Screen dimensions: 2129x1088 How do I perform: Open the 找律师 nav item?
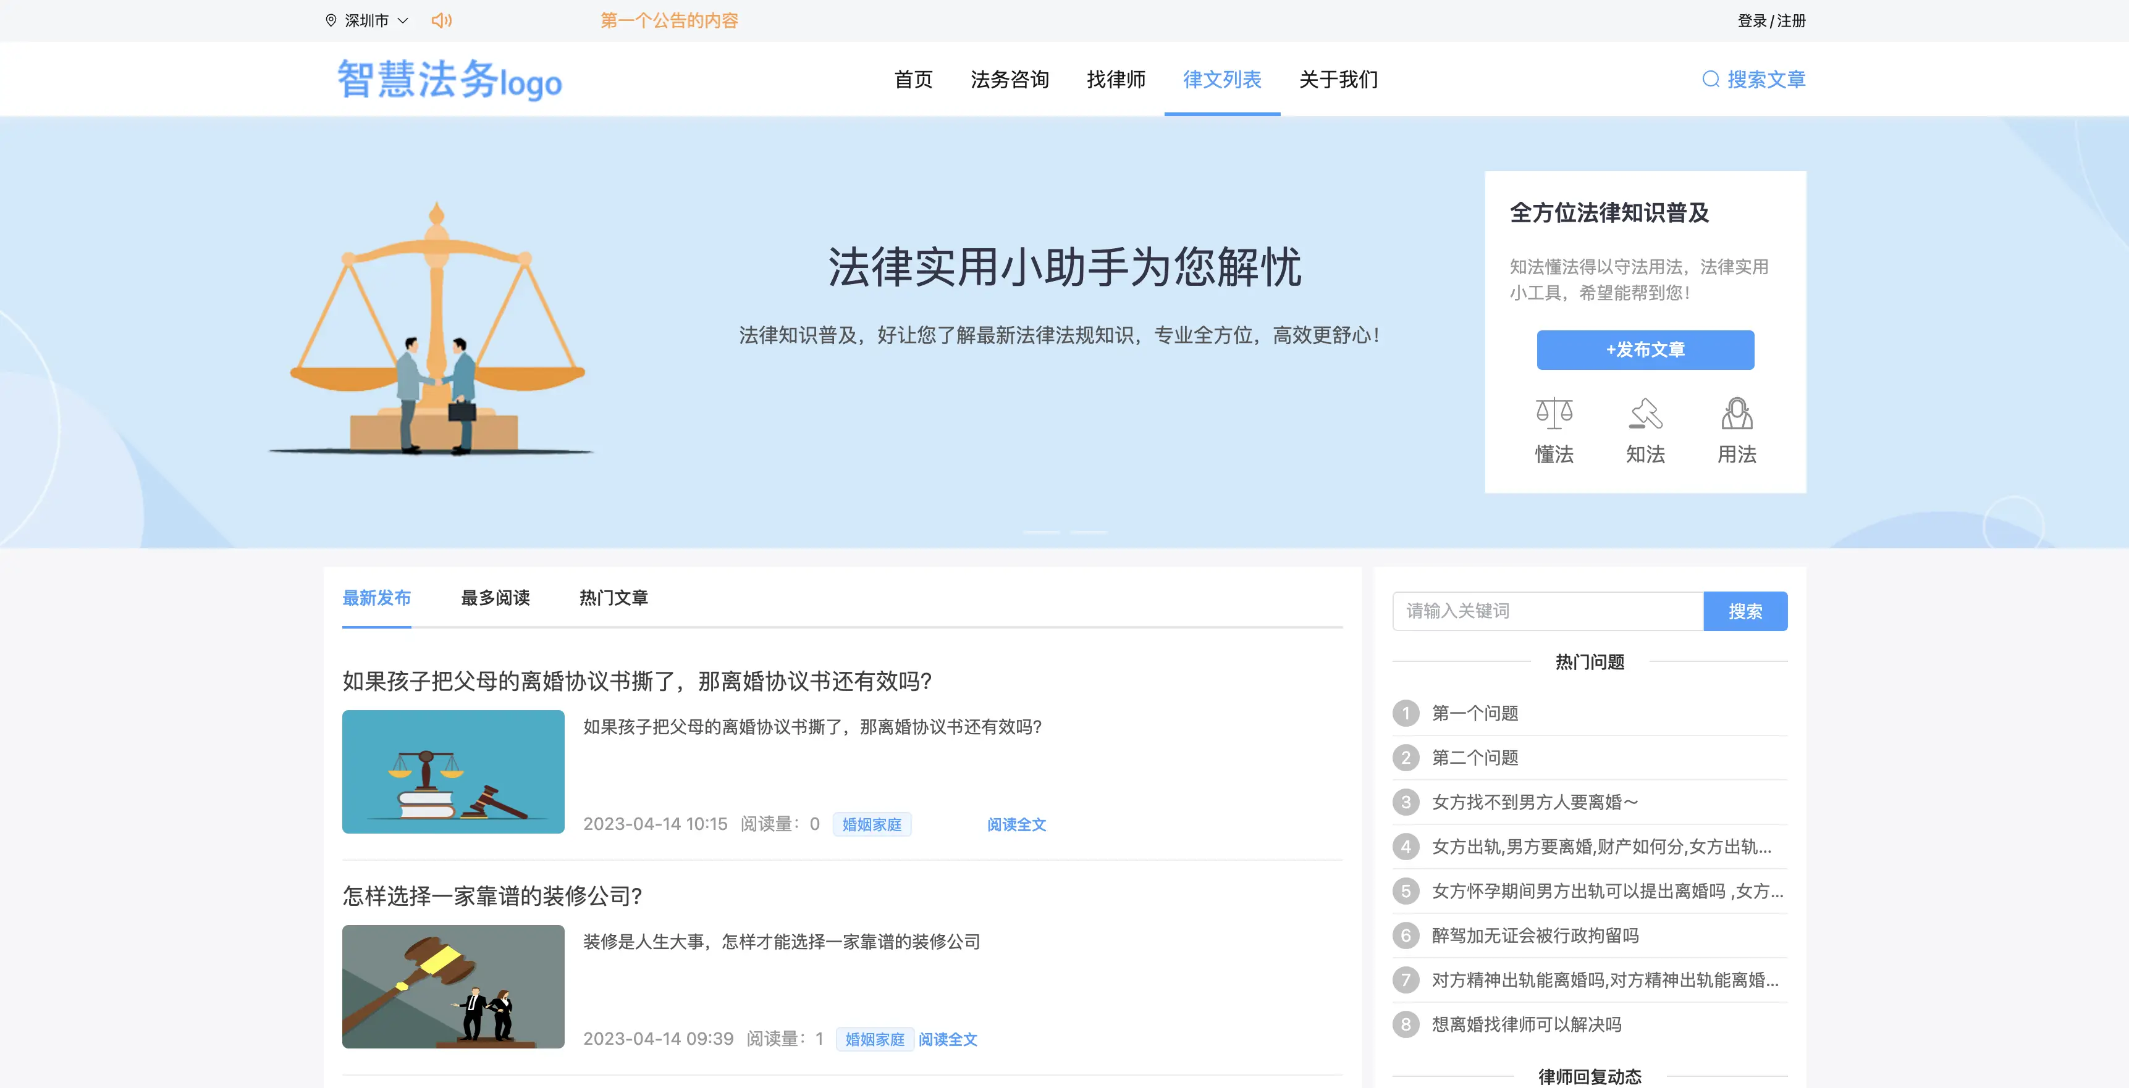click(1116, 79)
